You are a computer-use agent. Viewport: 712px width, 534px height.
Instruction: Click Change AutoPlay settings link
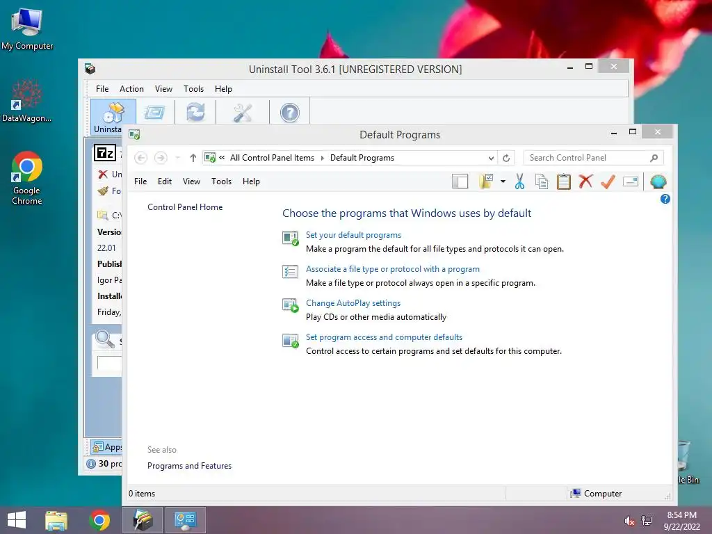pos(353,303)
